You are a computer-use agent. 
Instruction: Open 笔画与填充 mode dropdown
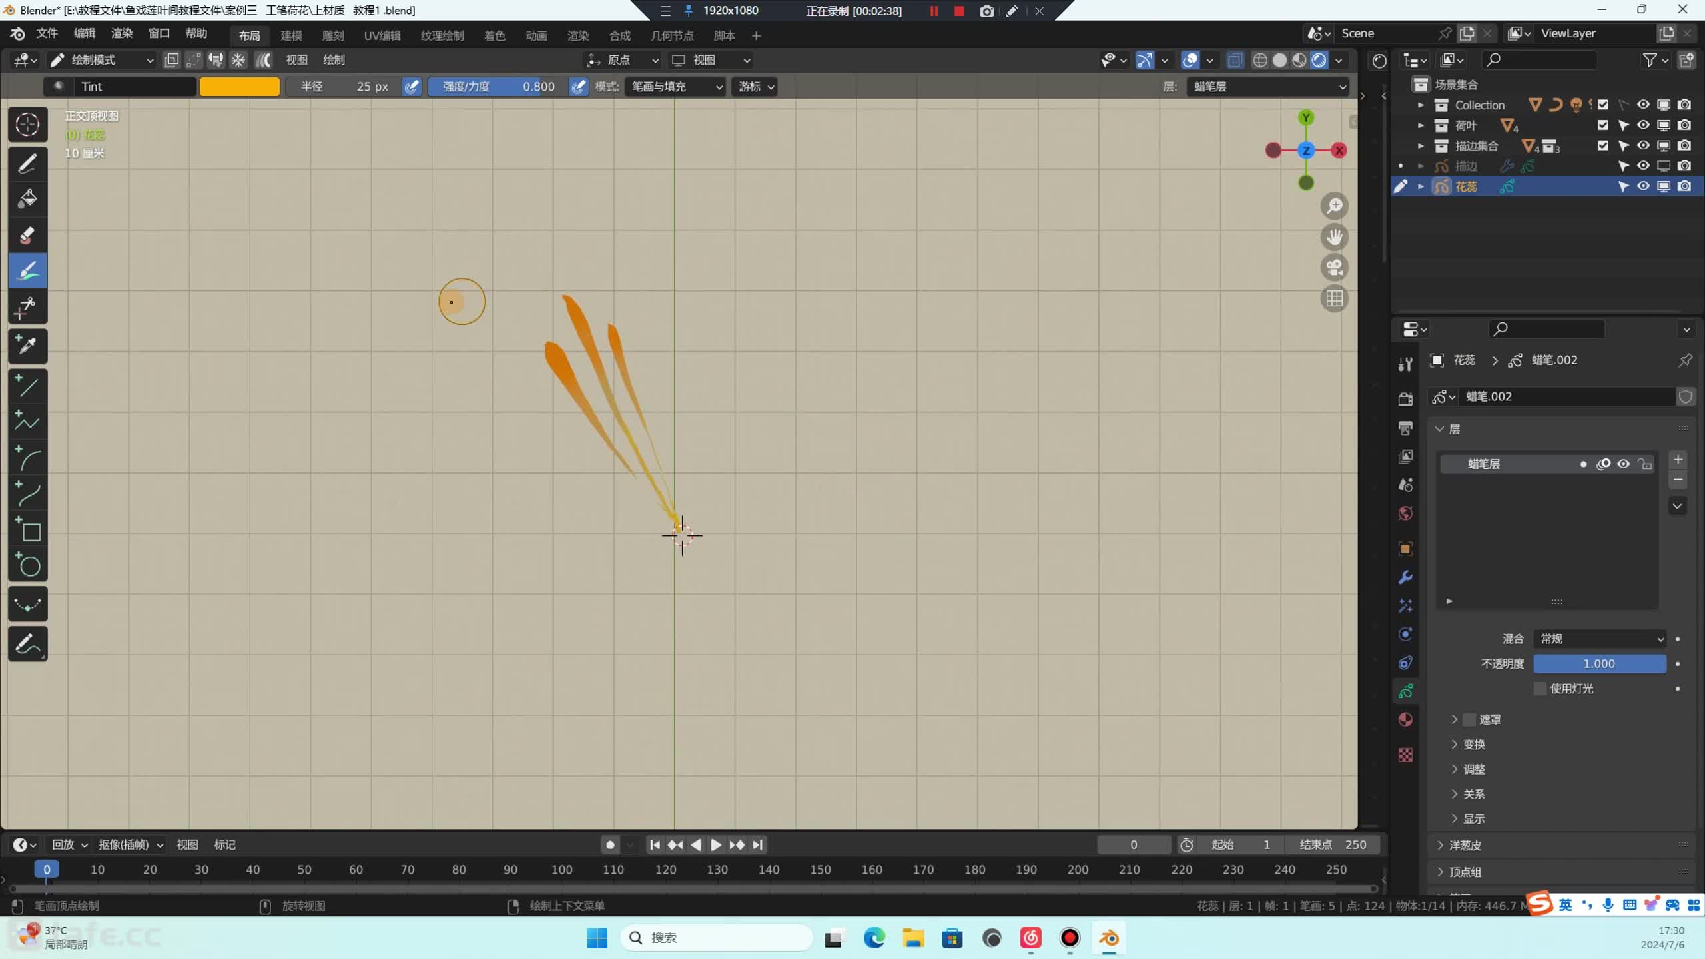[675, 87]
